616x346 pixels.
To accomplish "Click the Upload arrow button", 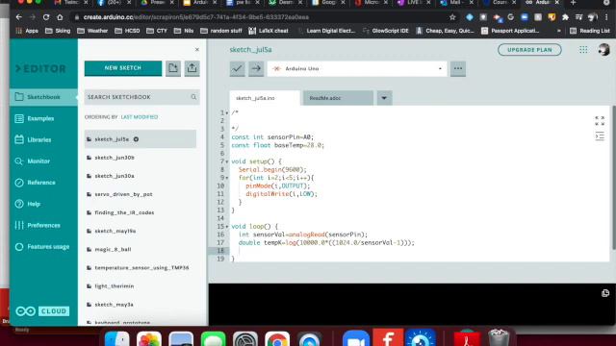I will tap(256, 68).
